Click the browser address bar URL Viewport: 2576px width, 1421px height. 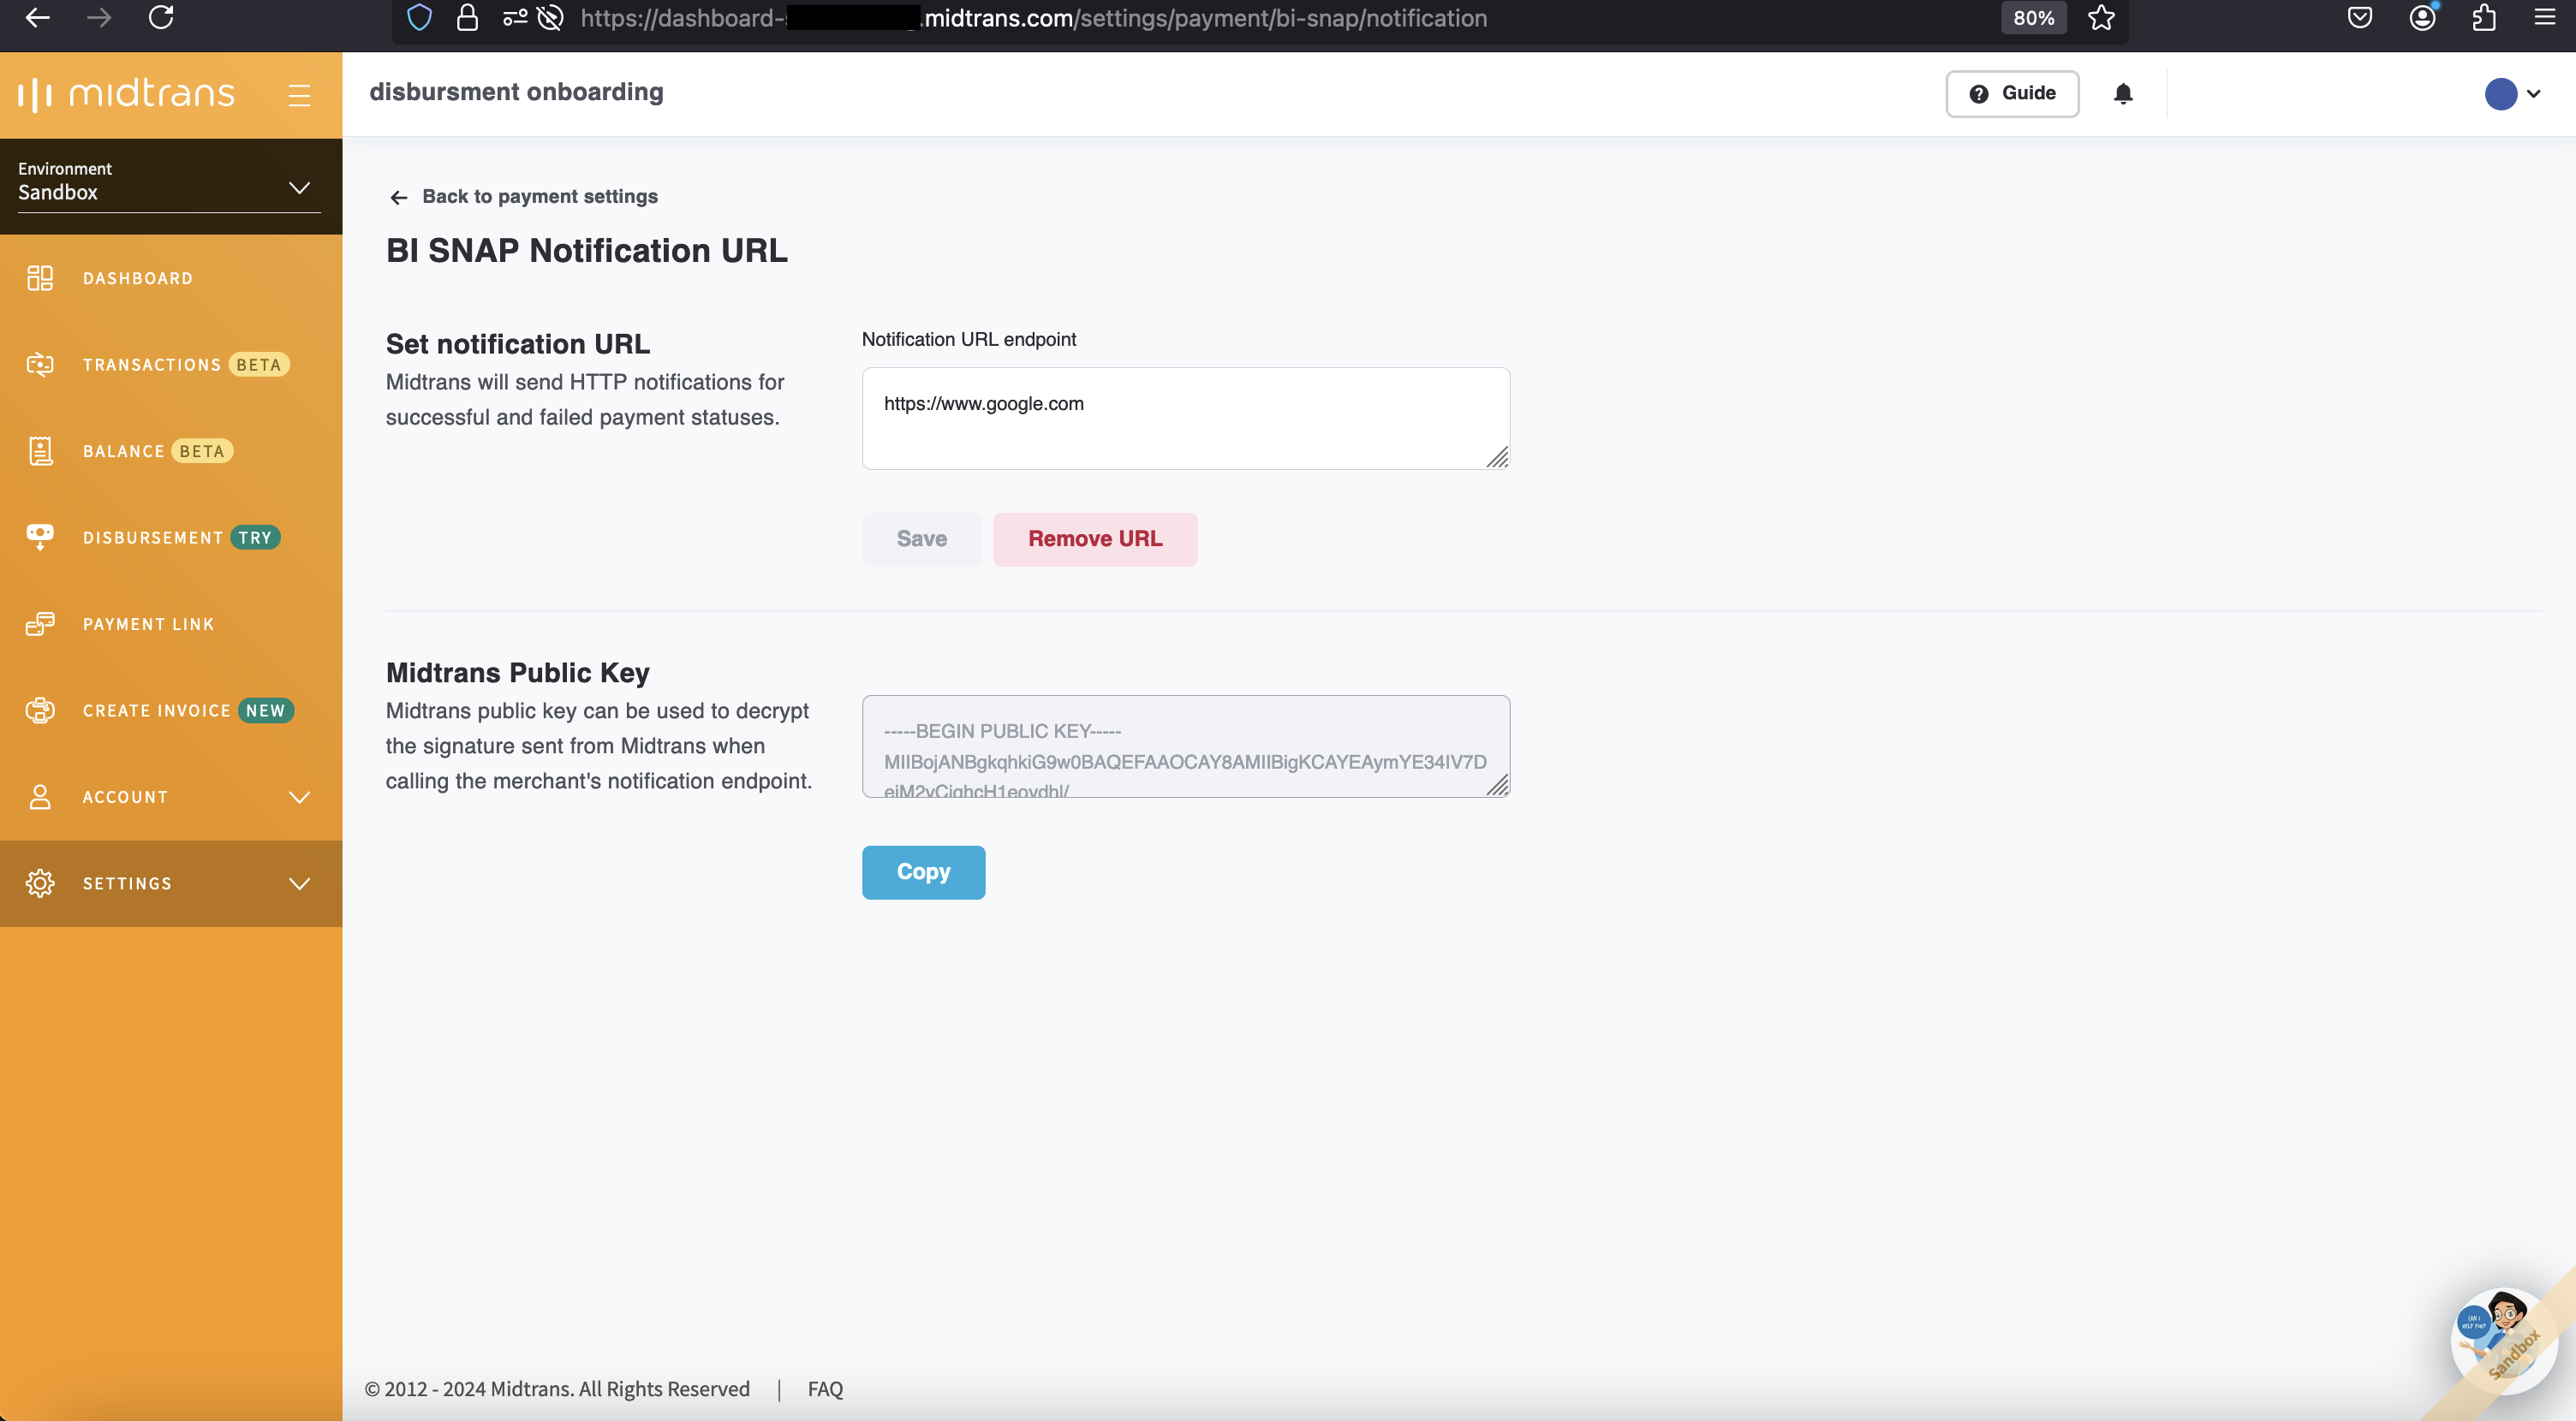(1033, 18)
